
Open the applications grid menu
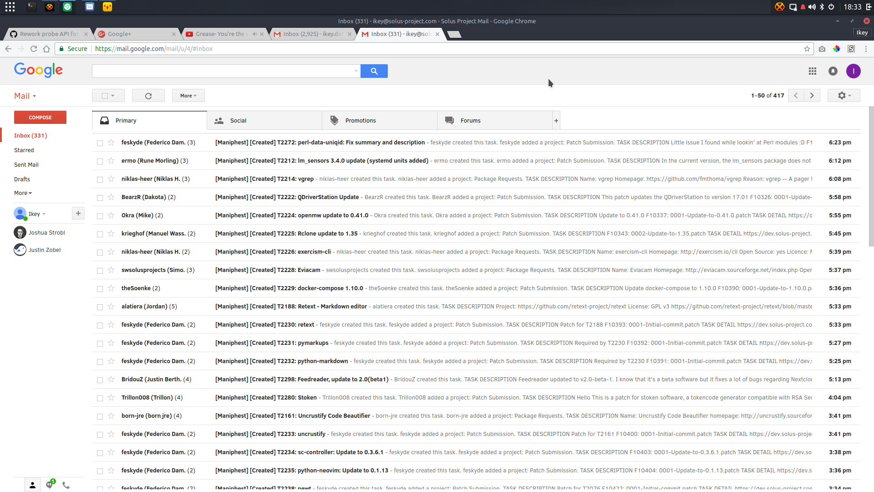(x=10, y=7)
